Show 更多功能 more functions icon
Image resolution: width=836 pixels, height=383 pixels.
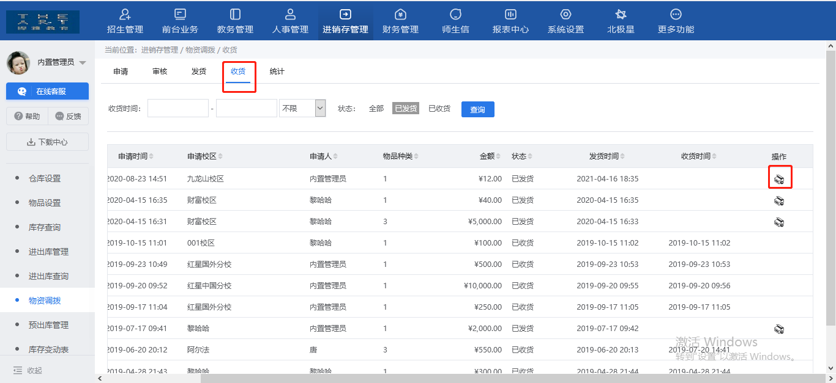pos(676,14)
